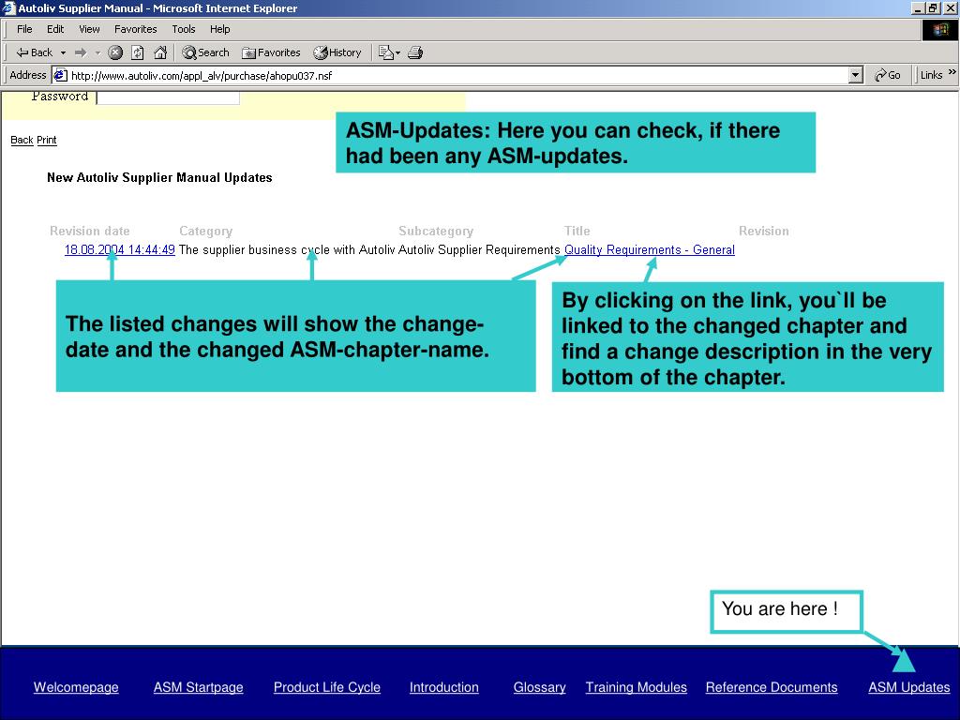The image size is (960, 720).
Task: Open the Forward button history dropdown arrow
Action: 97,53
